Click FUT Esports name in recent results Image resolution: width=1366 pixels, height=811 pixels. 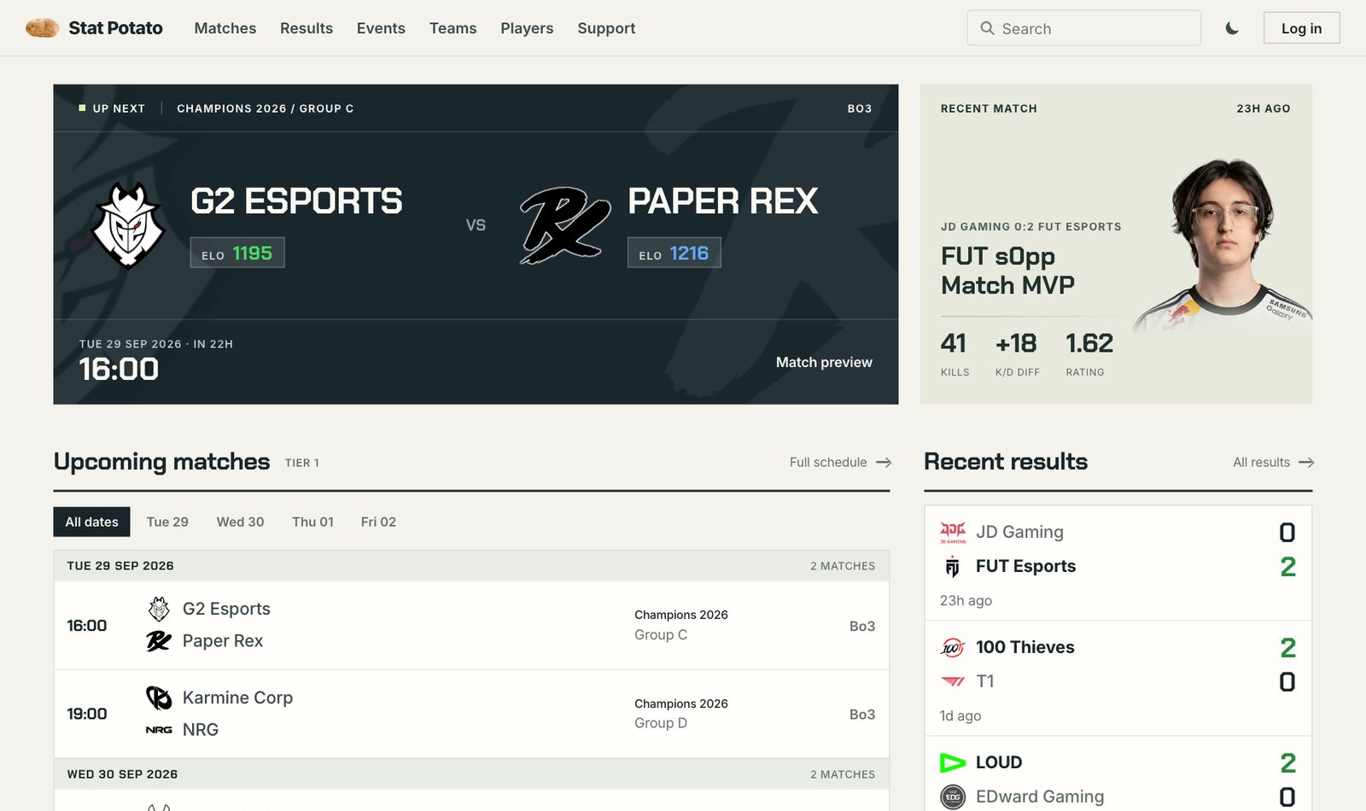point(1025,566)
